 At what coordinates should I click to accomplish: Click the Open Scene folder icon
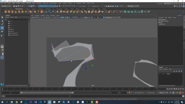click(16, 6)
